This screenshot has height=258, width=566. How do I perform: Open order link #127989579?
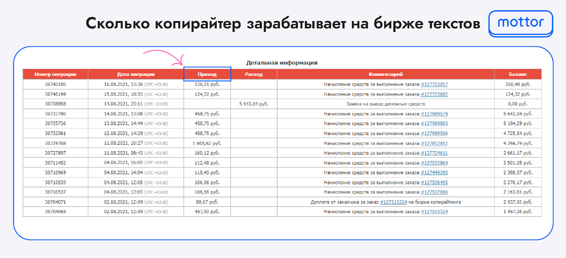click(434, 114)
